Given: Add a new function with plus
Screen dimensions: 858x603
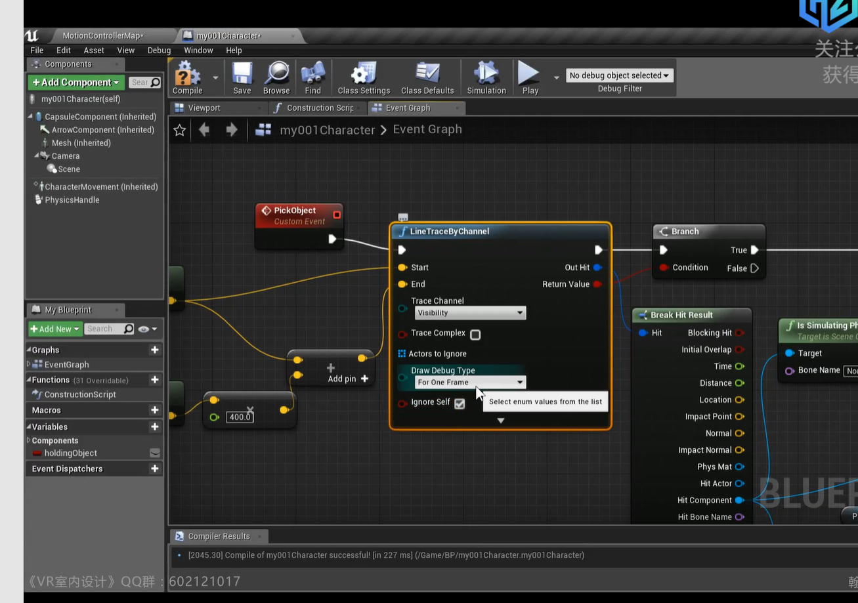Looking at the screenshot, I should [x=155, y=380].
